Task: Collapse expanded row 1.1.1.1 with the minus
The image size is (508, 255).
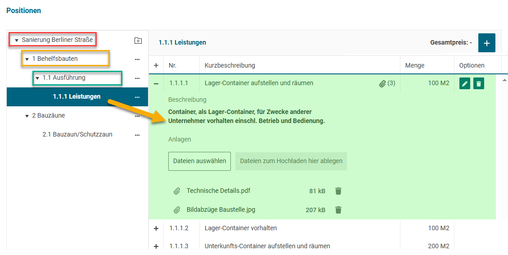Action: coord(156,83)
